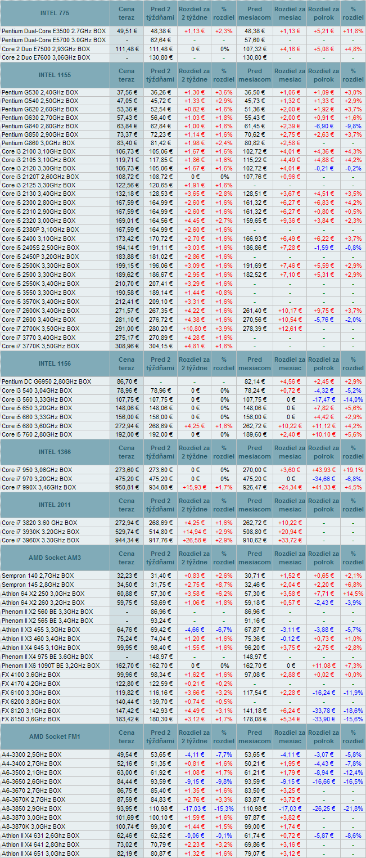
Task: Select Core i7 950 3,06GHz BOX
Action: (37, 469)
